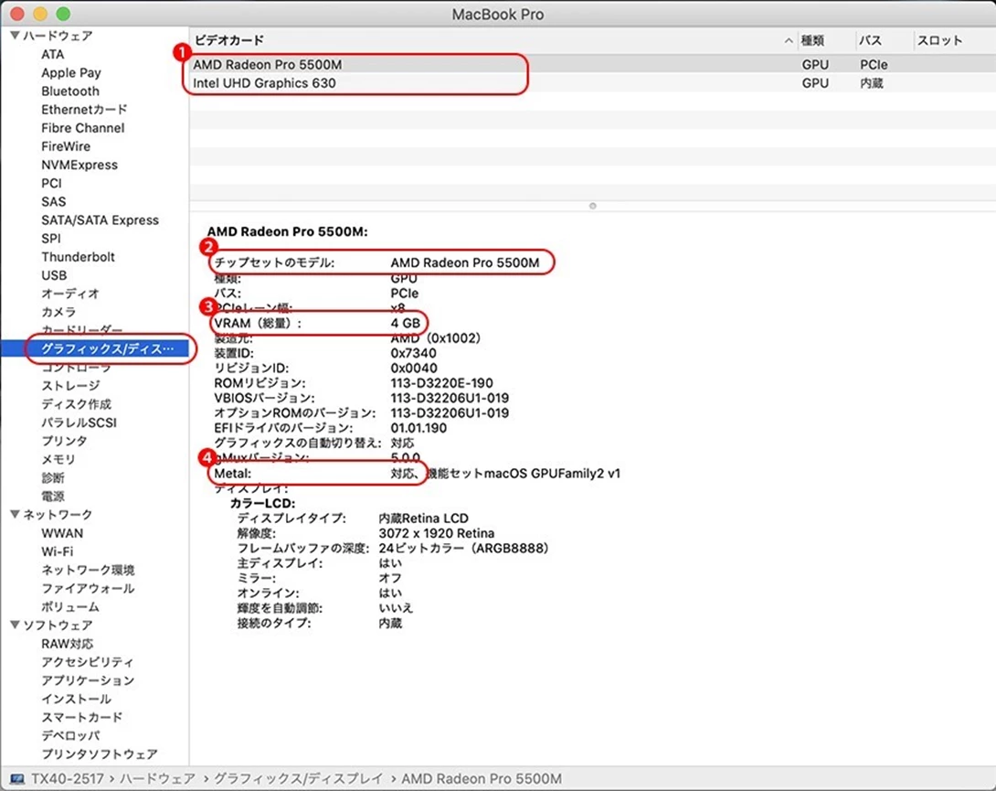Click the pane splitter handle dot
The image size is (996, 791).
(x=593, y=206)
